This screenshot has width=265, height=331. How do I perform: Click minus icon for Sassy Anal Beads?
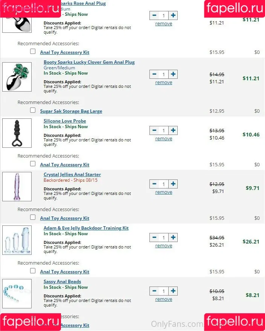click(x=154, y=291)
